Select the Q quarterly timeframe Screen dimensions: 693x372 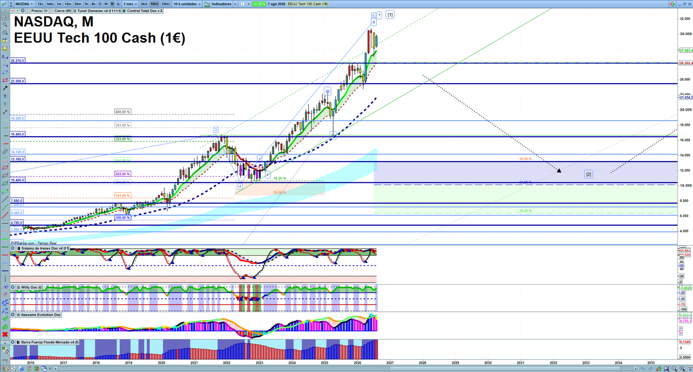(118, 4)
